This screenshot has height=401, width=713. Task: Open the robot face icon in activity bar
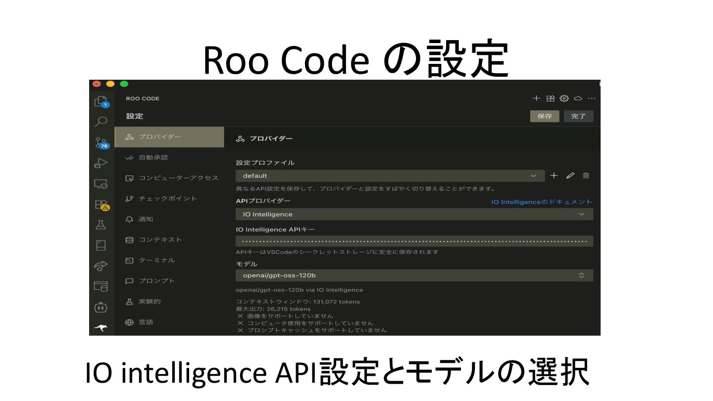tap(101, 307)
